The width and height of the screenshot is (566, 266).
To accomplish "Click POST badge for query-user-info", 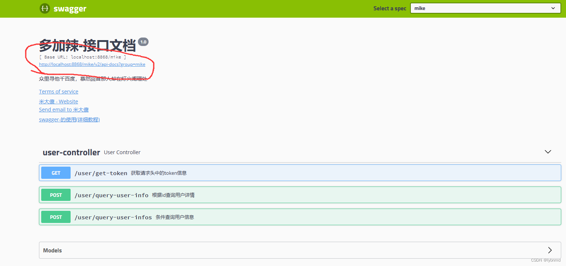I will tap(56, 195).
